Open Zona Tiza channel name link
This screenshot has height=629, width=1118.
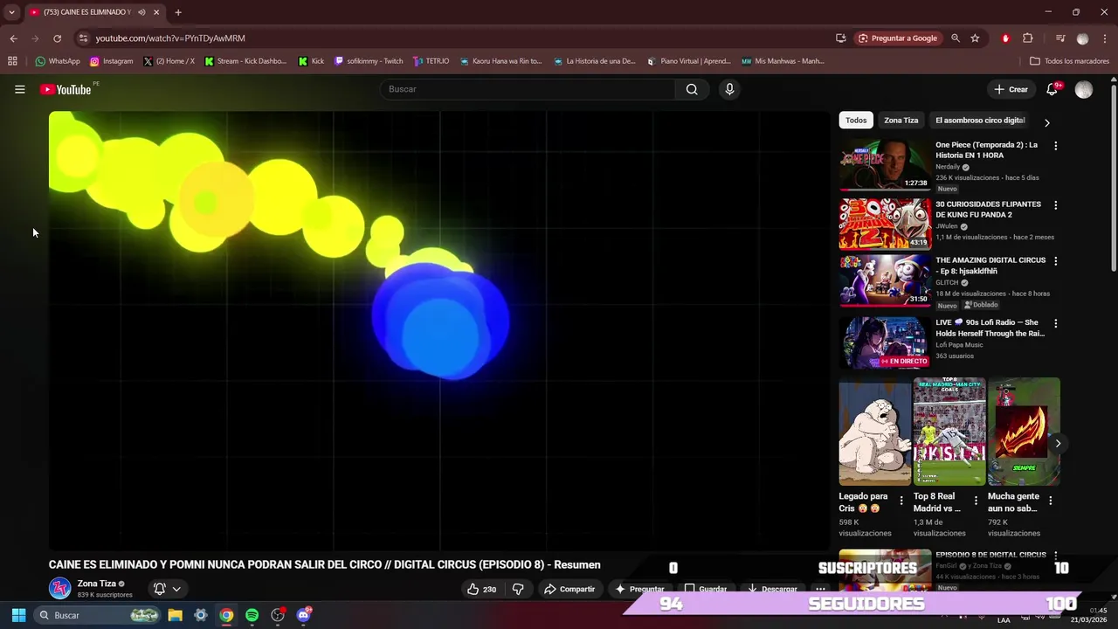(96, 584)
